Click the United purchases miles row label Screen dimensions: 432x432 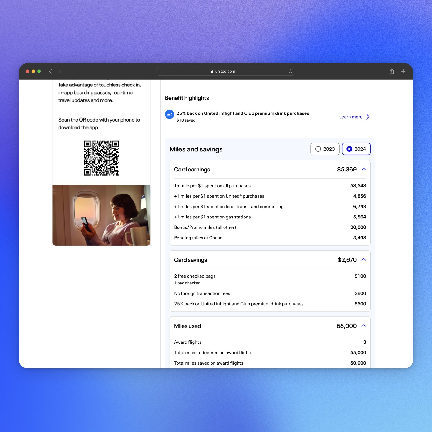pyautogui.click(x=219, y=196)
